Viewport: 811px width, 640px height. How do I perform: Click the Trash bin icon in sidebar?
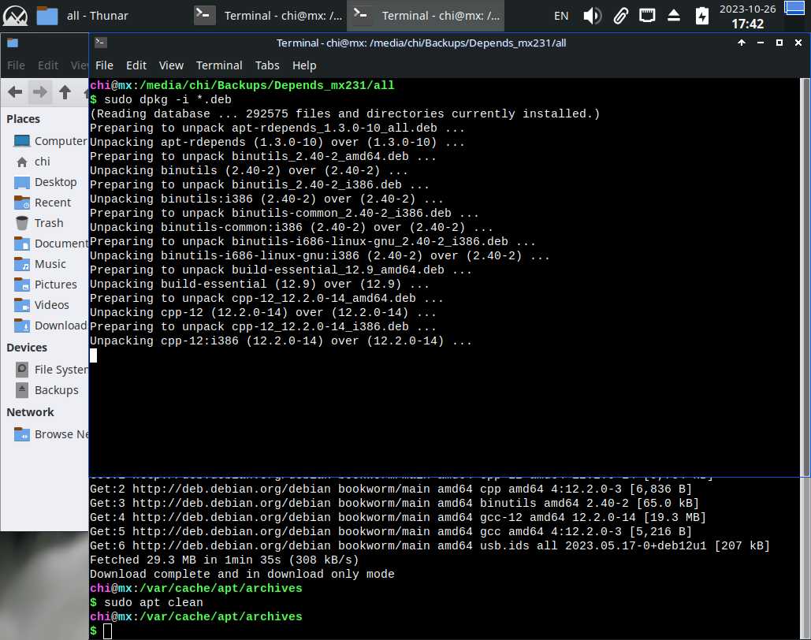(22, 223)
